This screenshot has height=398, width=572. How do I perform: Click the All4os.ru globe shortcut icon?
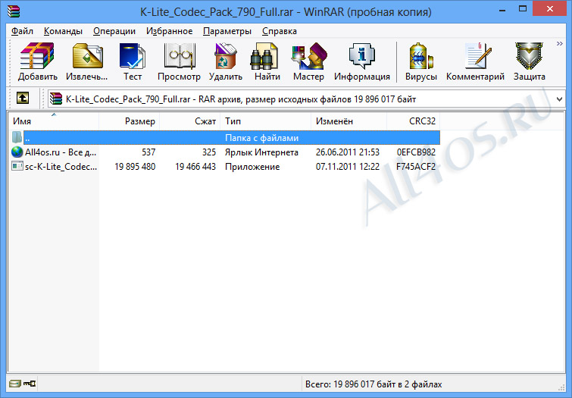(17, 152)
